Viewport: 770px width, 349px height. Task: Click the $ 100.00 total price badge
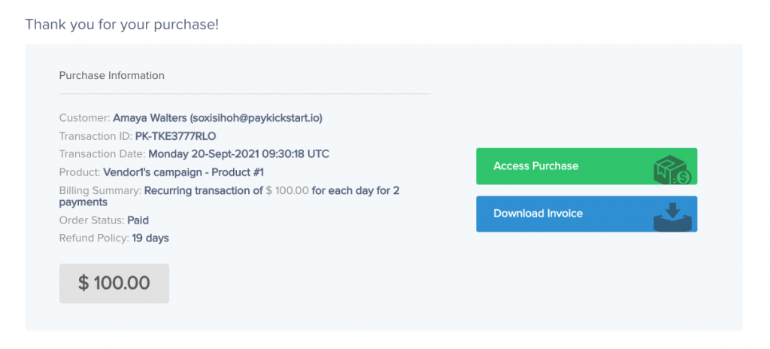coord(114,283)
